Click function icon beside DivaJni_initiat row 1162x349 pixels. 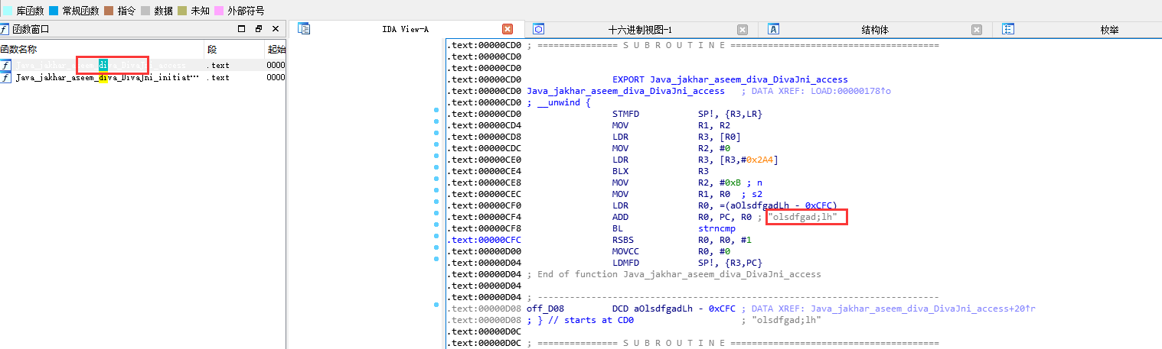click(6, 77)
